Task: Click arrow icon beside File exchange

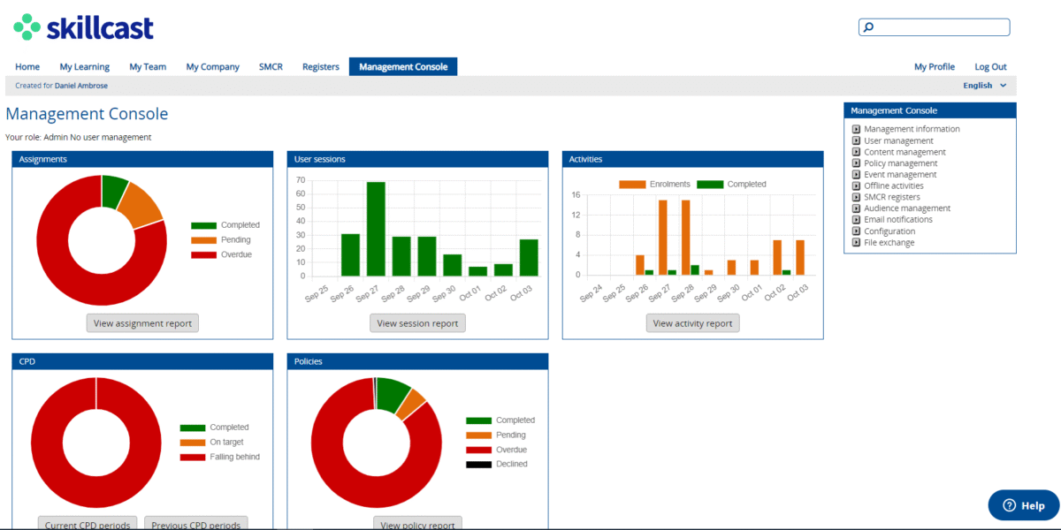Action: pos(856,243)
